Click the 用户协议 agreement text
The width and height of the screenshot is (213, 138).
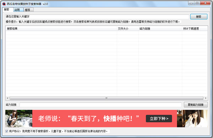click(x=59, y=131)
